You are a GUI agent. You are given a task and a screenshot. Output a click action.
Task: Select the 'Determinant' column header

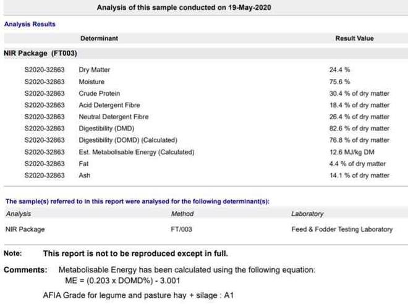pos(99,38)
